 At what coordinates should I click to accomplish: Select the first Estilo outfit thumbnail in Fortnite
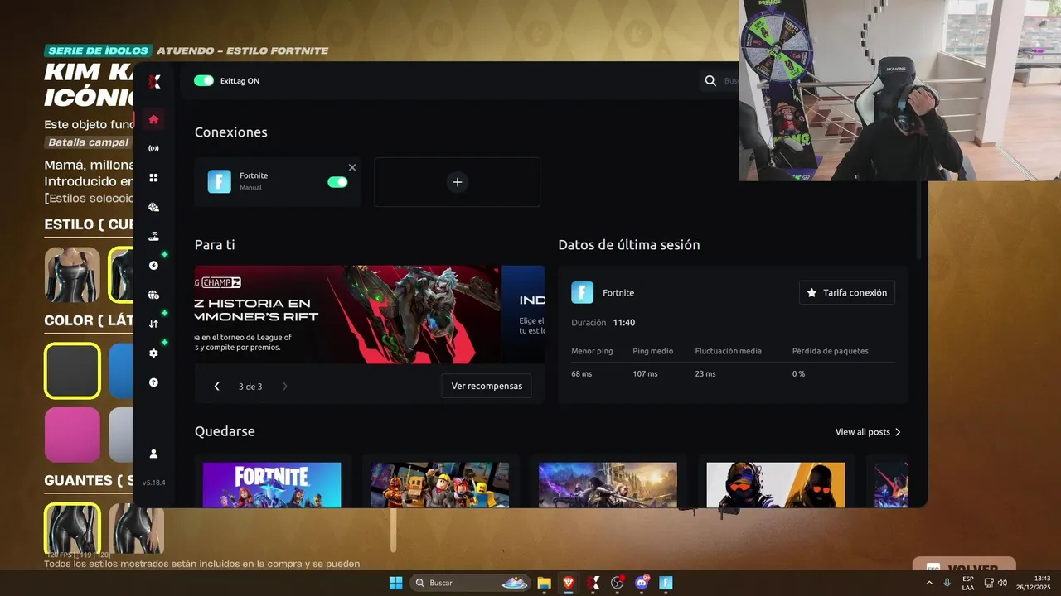pos(72,275)
